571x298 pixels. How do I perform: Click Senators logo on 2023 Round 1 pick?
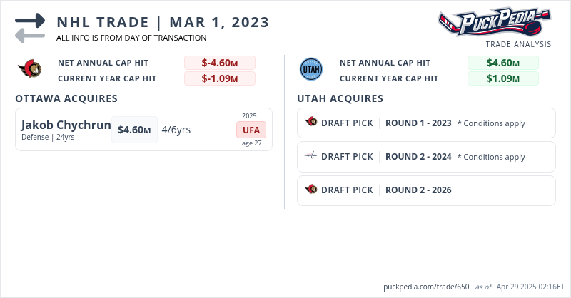pos(310,123)
